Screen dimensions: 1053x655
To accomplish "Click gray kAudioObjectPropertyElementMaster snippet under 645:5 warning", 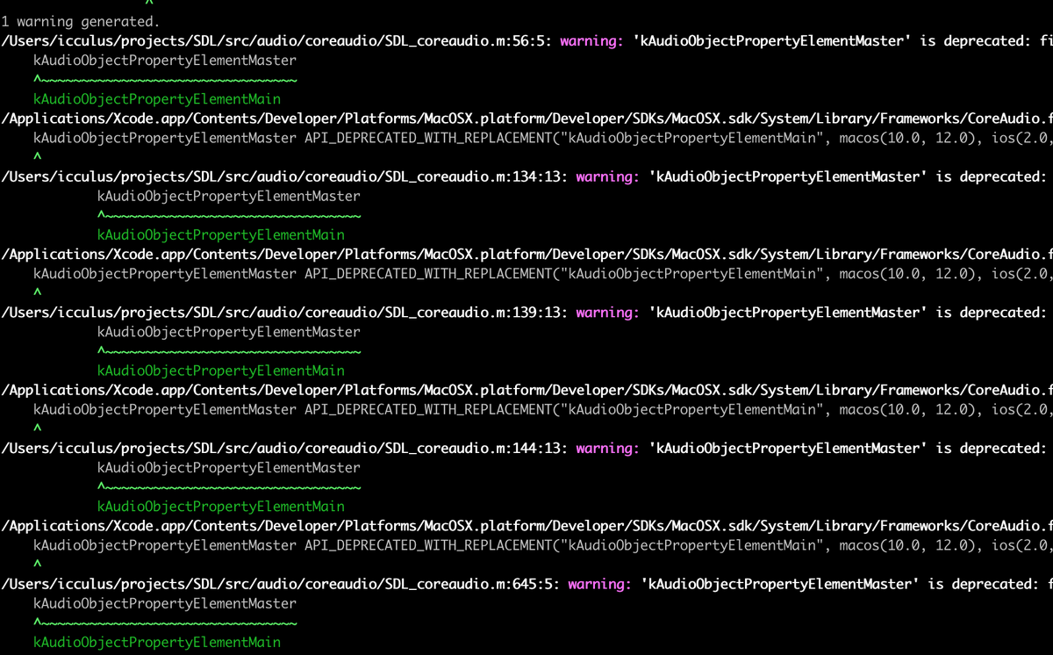I will pos(165,603).
